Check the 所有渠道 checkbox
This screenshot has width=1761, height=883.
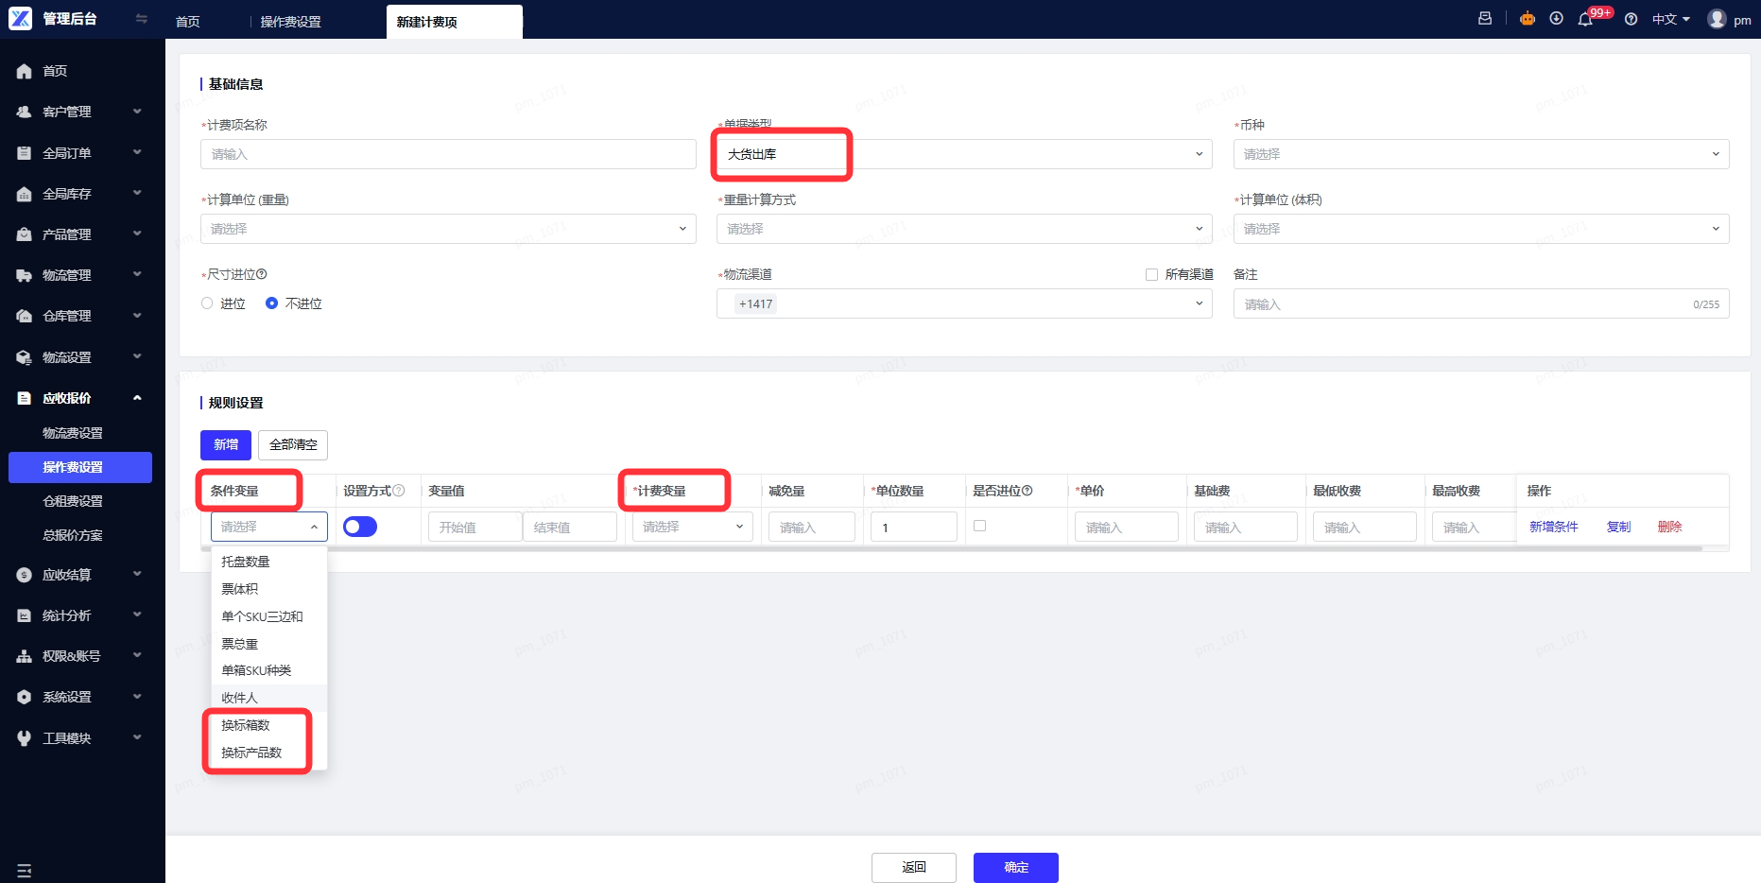[x=1151, y=274]
